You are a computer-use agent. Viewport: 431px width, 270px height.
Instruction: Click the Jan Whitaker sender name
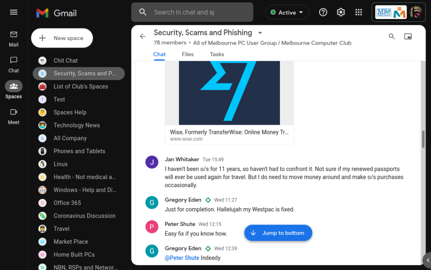click(182, 159)
